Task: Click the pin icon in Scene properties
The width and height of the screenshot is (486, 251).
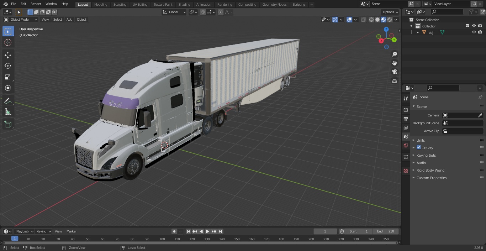Action: click(x=480, y=97)
